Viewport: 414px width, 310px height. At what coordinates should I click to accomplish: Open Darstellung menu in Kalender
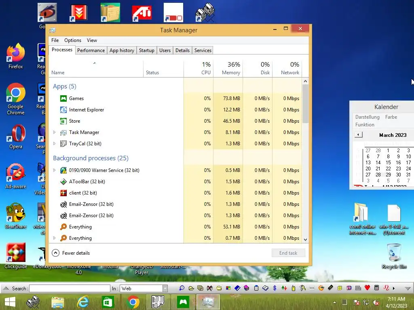coord(367,117)
